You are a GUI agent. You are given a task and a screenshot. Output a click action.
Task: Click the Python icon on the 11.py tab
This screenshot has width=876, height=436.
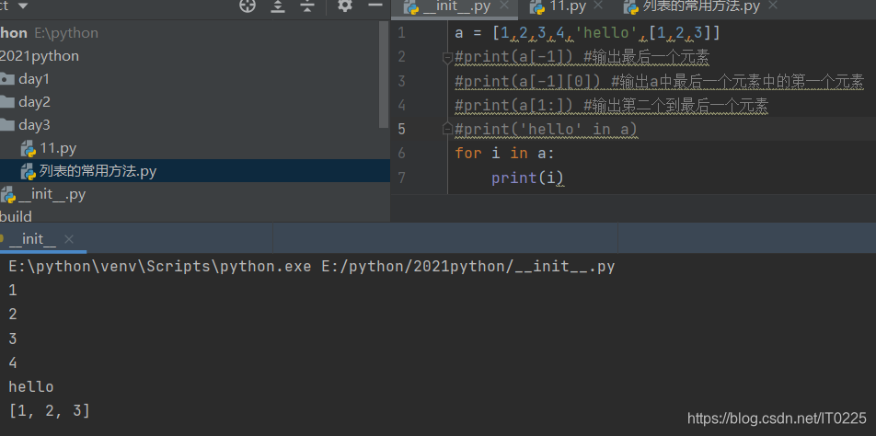[x=537, y=7]
